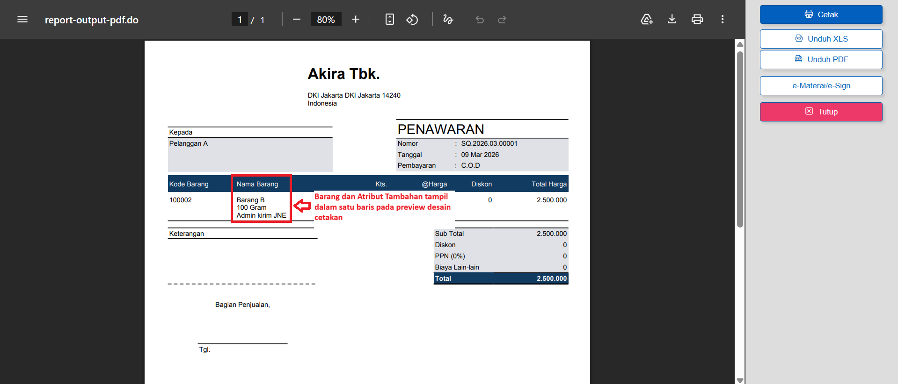Save the PDF to Google Drive
The width and height of the screenshot is (898, 384).
(647, 19)
